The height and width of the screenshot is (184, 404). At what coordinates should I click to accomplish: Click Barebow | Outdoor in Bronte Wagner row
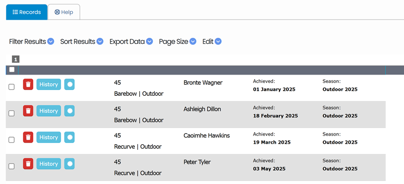point(138,94)
